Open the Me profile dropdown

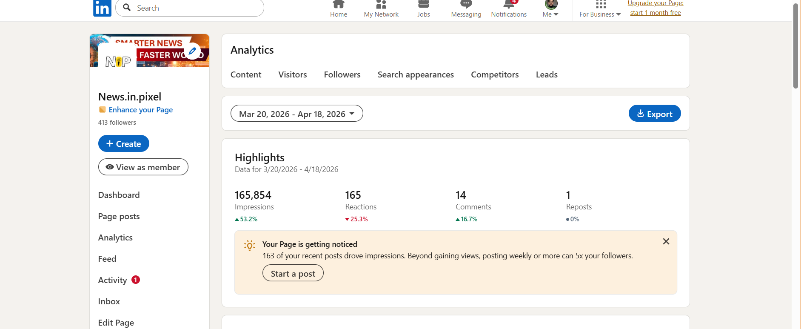pos(551,9)
